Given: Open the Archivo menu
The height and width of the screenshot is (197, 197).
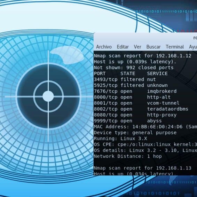Looking at the screenshot, I should (x=104, y=47).
